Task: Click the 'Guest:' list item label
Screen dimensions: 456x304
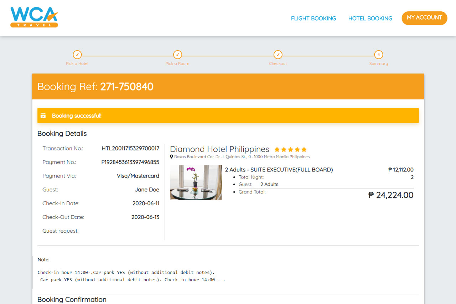Action: click(x=245, y=185)
